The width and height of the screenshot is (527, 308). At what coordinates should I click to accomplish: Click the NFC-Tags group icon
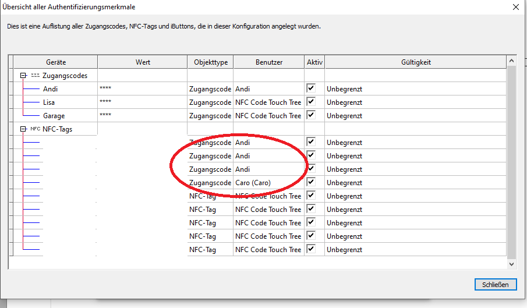pyautogui.click(x=35, y=129)
